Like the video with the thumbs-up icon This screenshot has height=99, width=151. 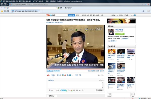48,75
